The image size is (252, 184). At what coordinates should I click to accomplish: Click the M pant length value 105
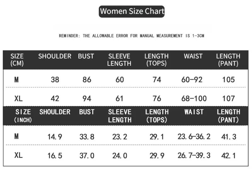coord(229,80)
